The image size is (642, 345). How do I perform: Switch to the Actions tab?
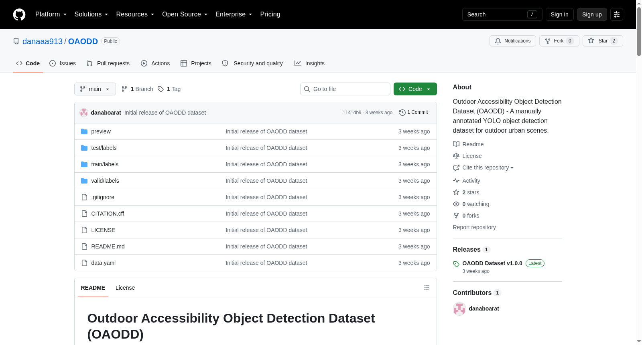[x=155, y=63]
